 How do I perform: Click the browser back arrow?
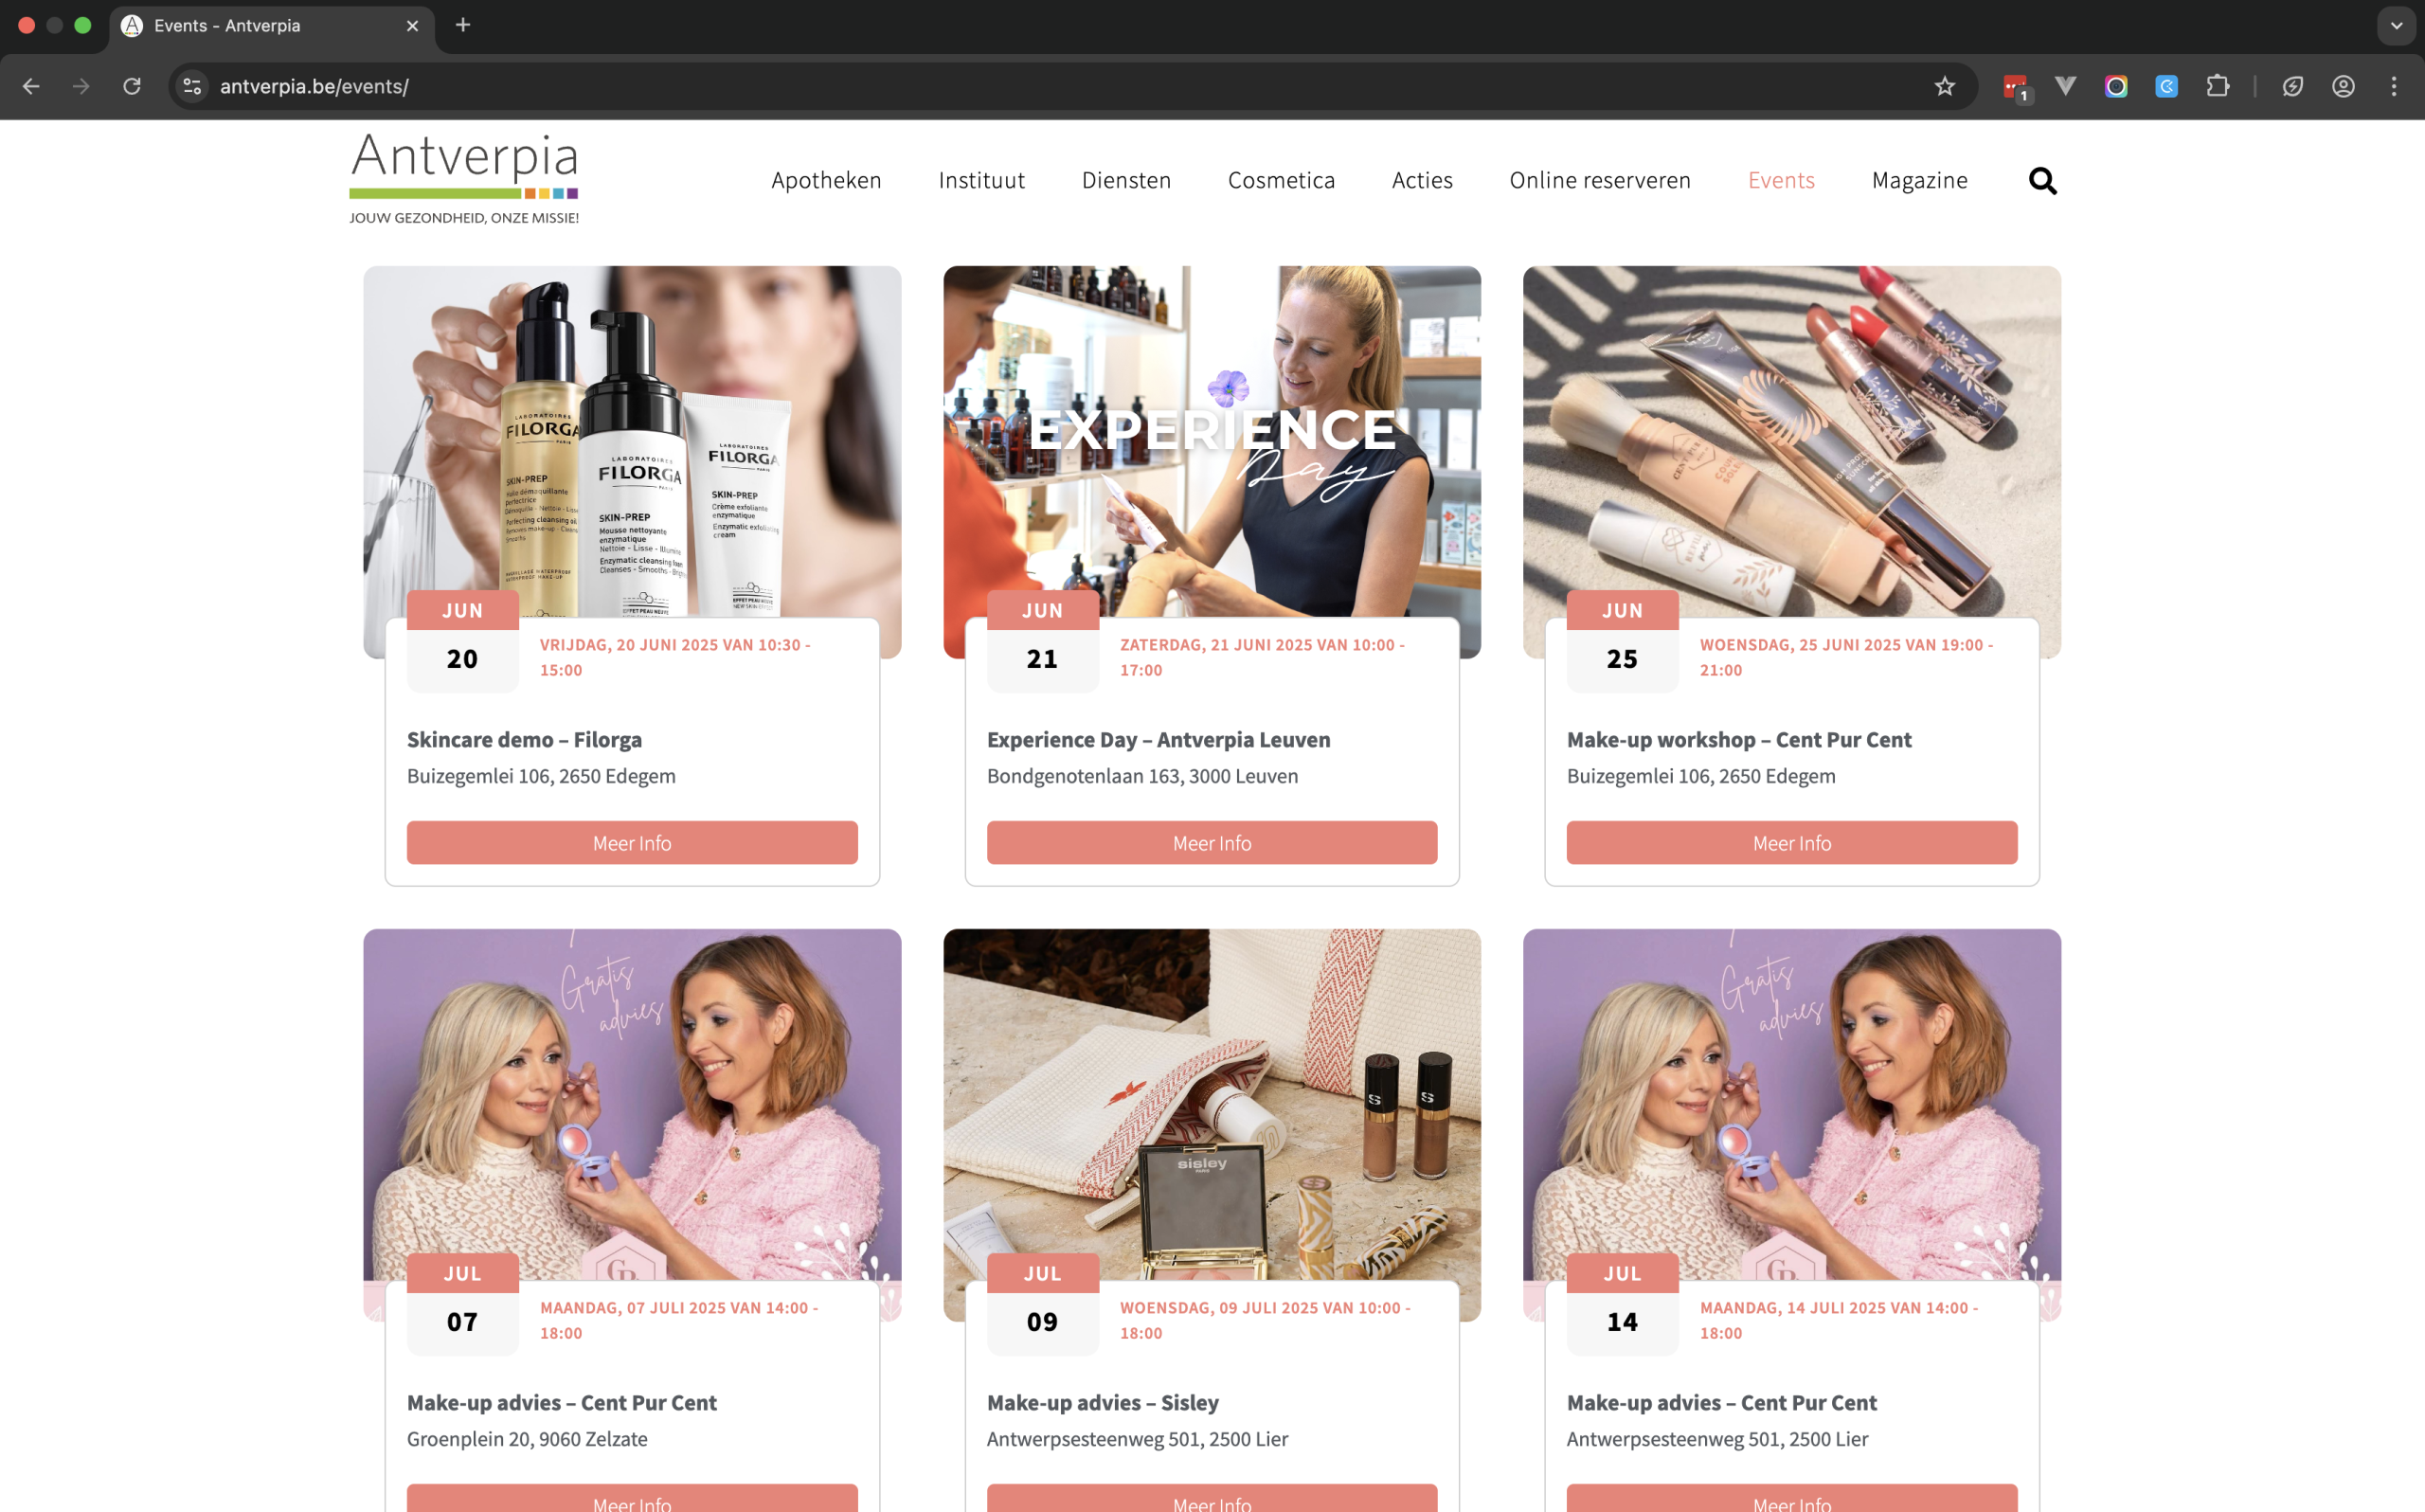pos(31,86)
